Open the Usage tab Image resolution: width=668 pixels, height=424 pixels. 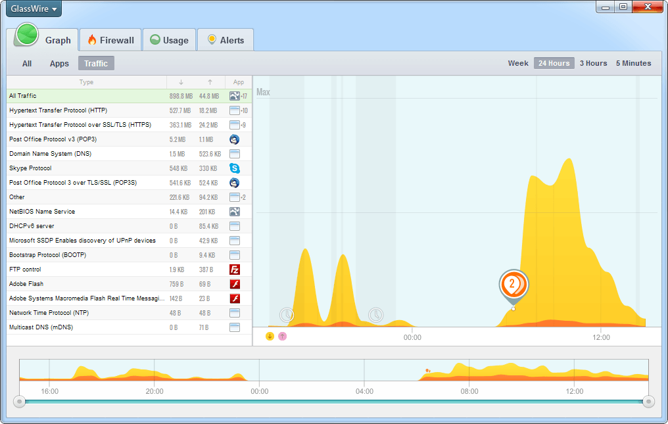click(x=170, y=40)
